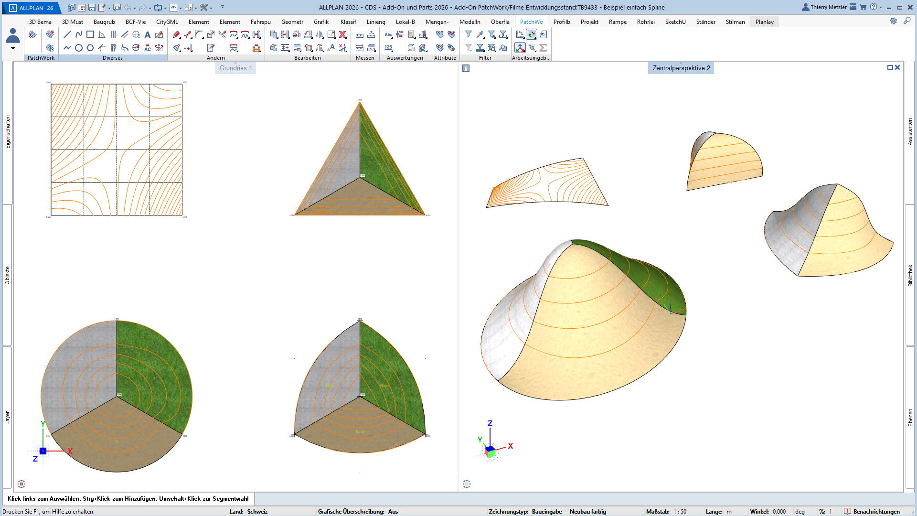Select the text tool with letter A
Screen dimensions: 917x516
pos(148,34)
